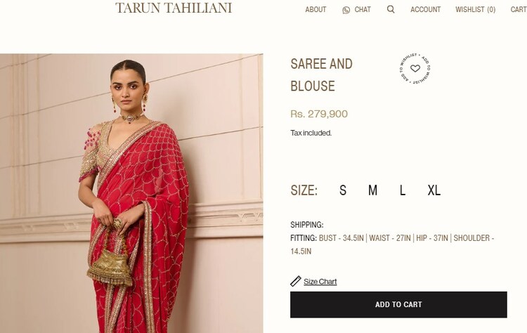This screenshot has width=527, height=333.
Task: Open the Wishlist (0) page
Action: tap(475, 9)
